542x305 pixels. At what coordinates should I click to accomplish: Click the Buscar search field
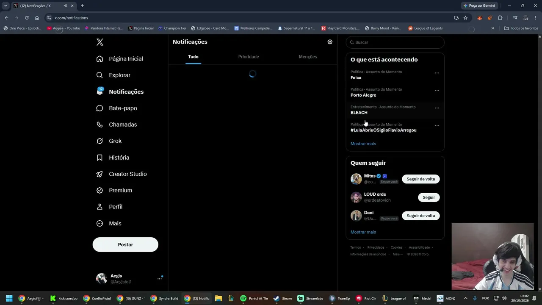[x=395, y=42]
